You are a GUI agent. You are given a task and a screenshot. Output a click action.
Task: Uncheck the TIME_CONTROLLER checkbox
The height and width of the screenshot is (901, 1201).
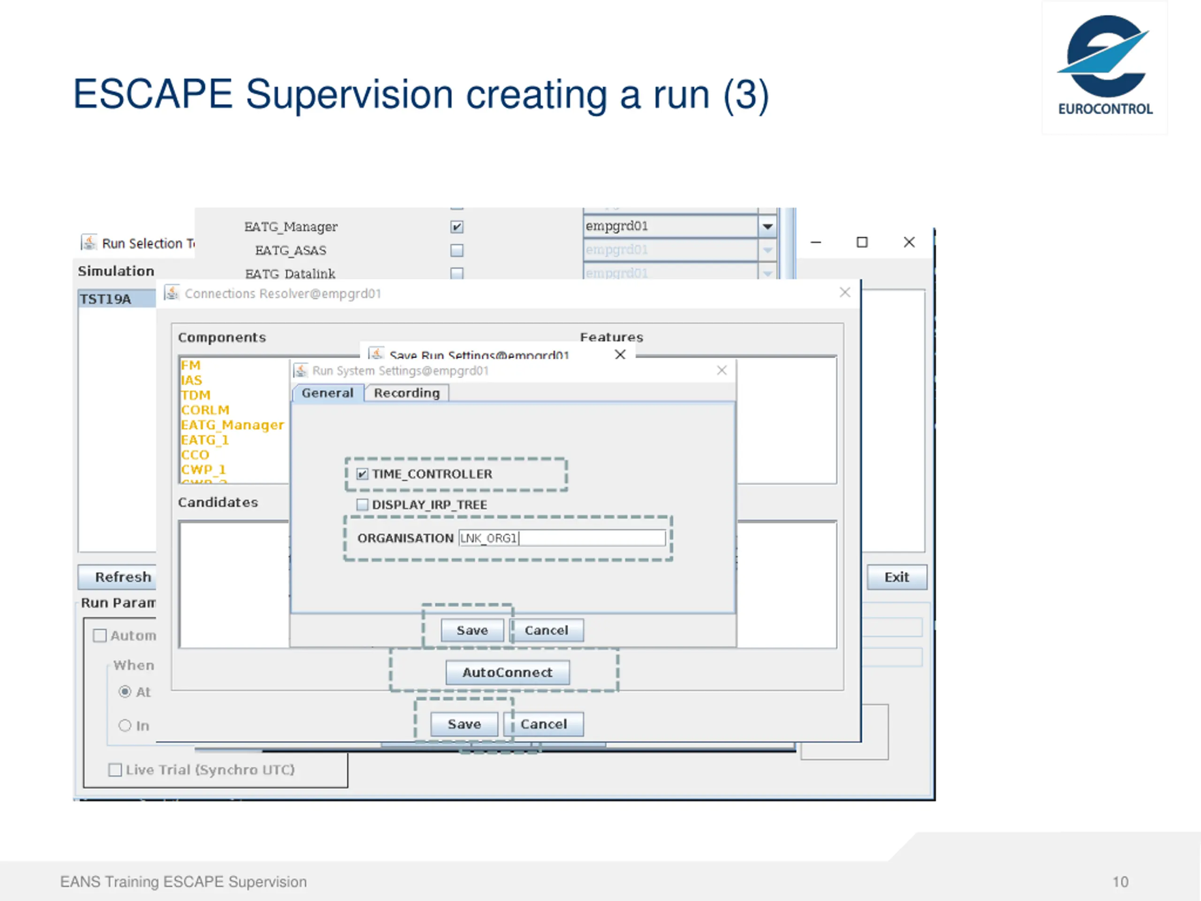click(362, 474)
